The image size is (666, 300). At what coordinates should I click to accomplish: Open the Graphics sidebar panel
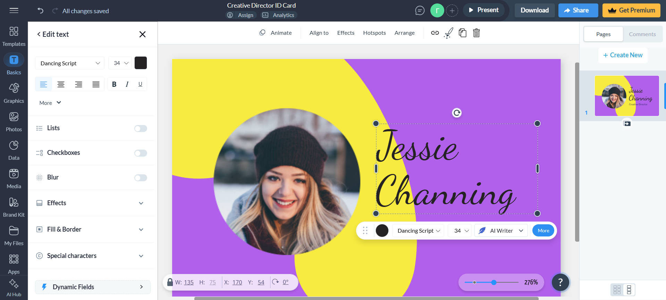(x=14, y=93)
